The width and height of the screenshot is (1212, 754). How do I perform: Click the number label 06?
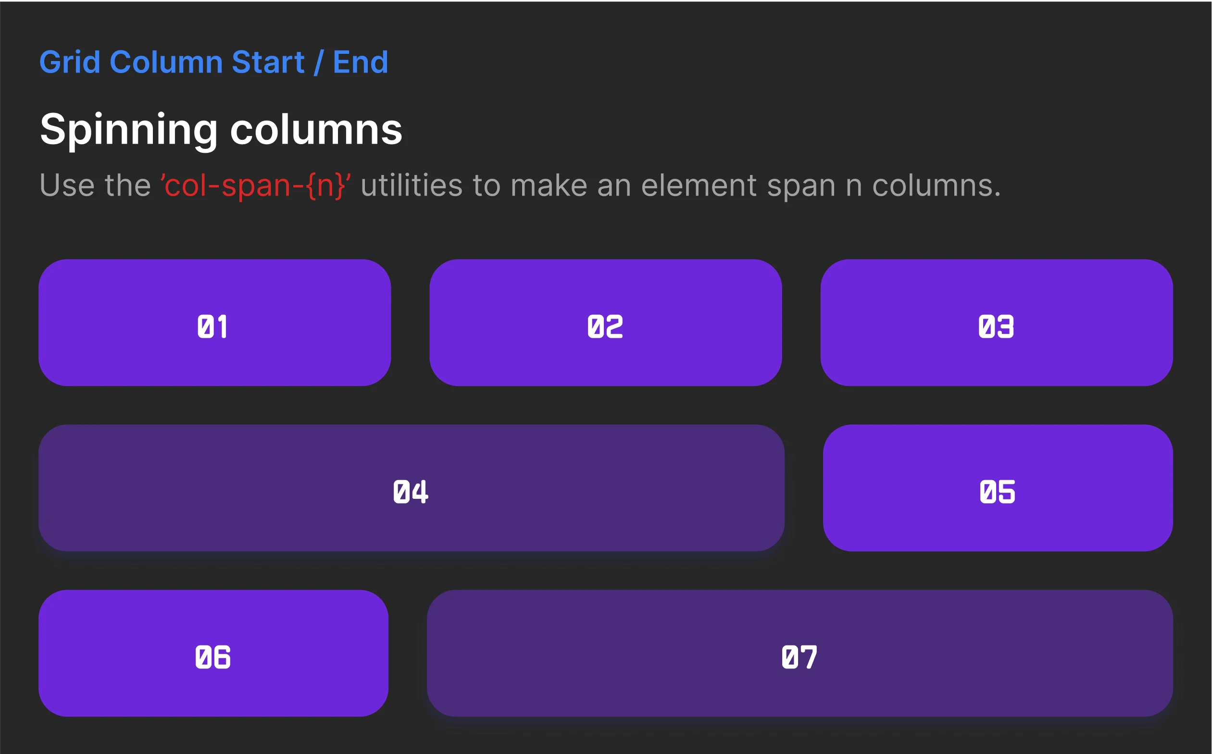(213, 657)
